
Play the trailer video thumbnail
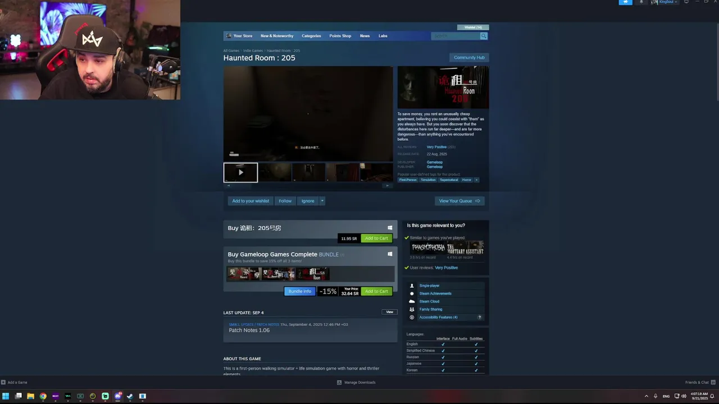click(x=240, y=172)
